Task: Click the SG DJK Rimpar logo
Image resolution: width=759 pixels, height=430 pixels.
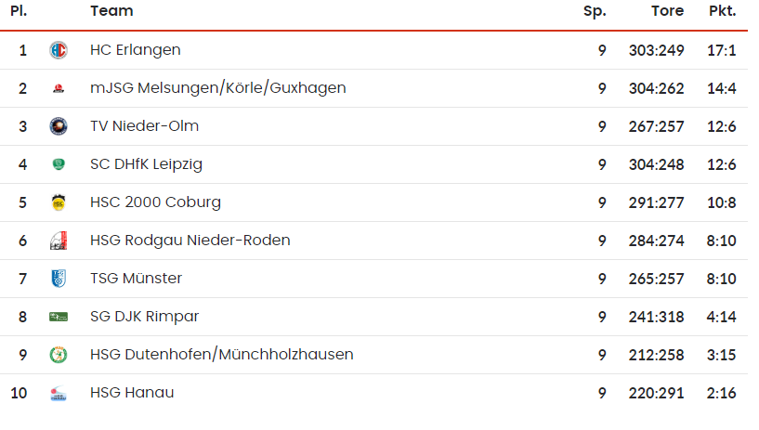Action: coord(59,317)
